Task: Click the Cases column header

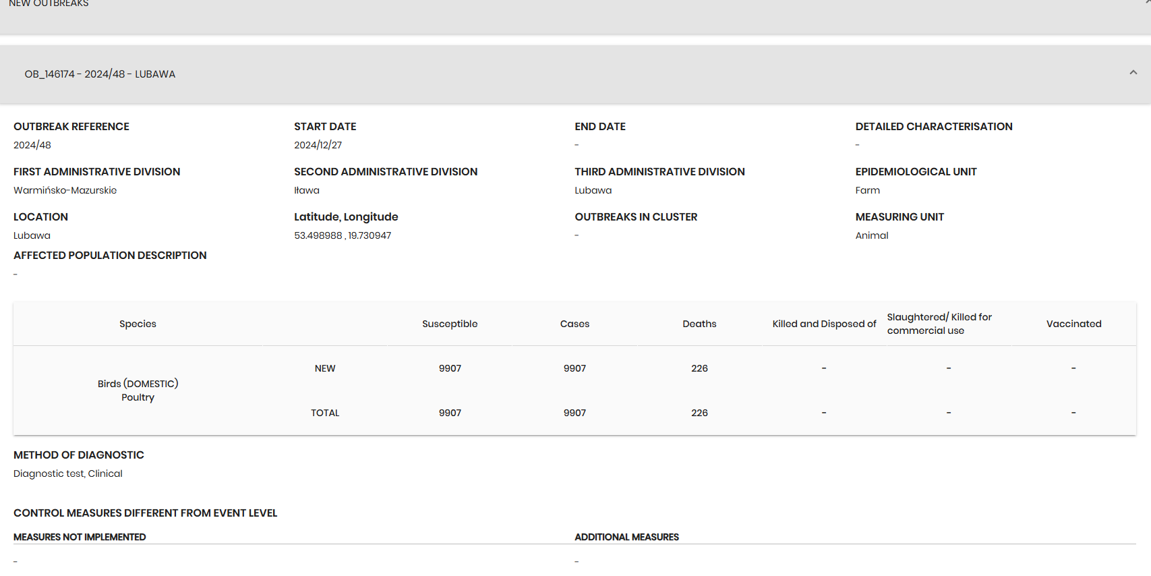Action: pos(574,324)
